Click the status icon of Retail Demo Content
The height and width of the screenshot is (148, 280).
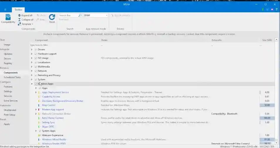(39, 118)
